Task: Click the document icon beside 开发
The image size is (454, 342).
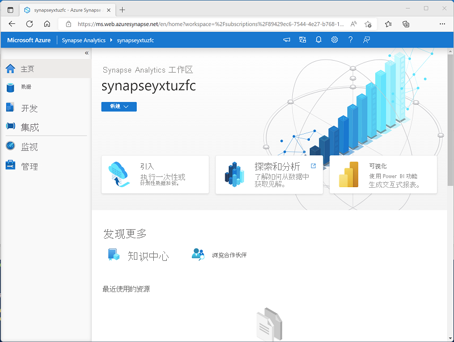Action: point(10,107)
